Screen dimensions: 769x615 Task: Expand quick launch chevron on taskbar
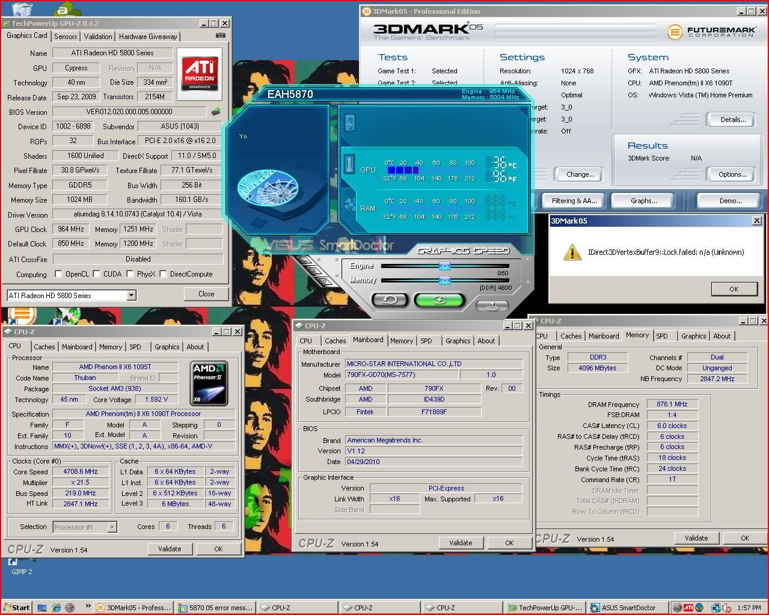click(x=88, y=606)
